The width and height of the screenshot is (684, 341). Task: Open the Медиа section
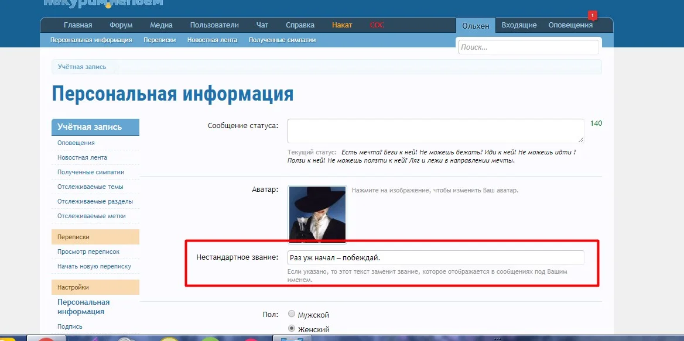pos(160,25)
